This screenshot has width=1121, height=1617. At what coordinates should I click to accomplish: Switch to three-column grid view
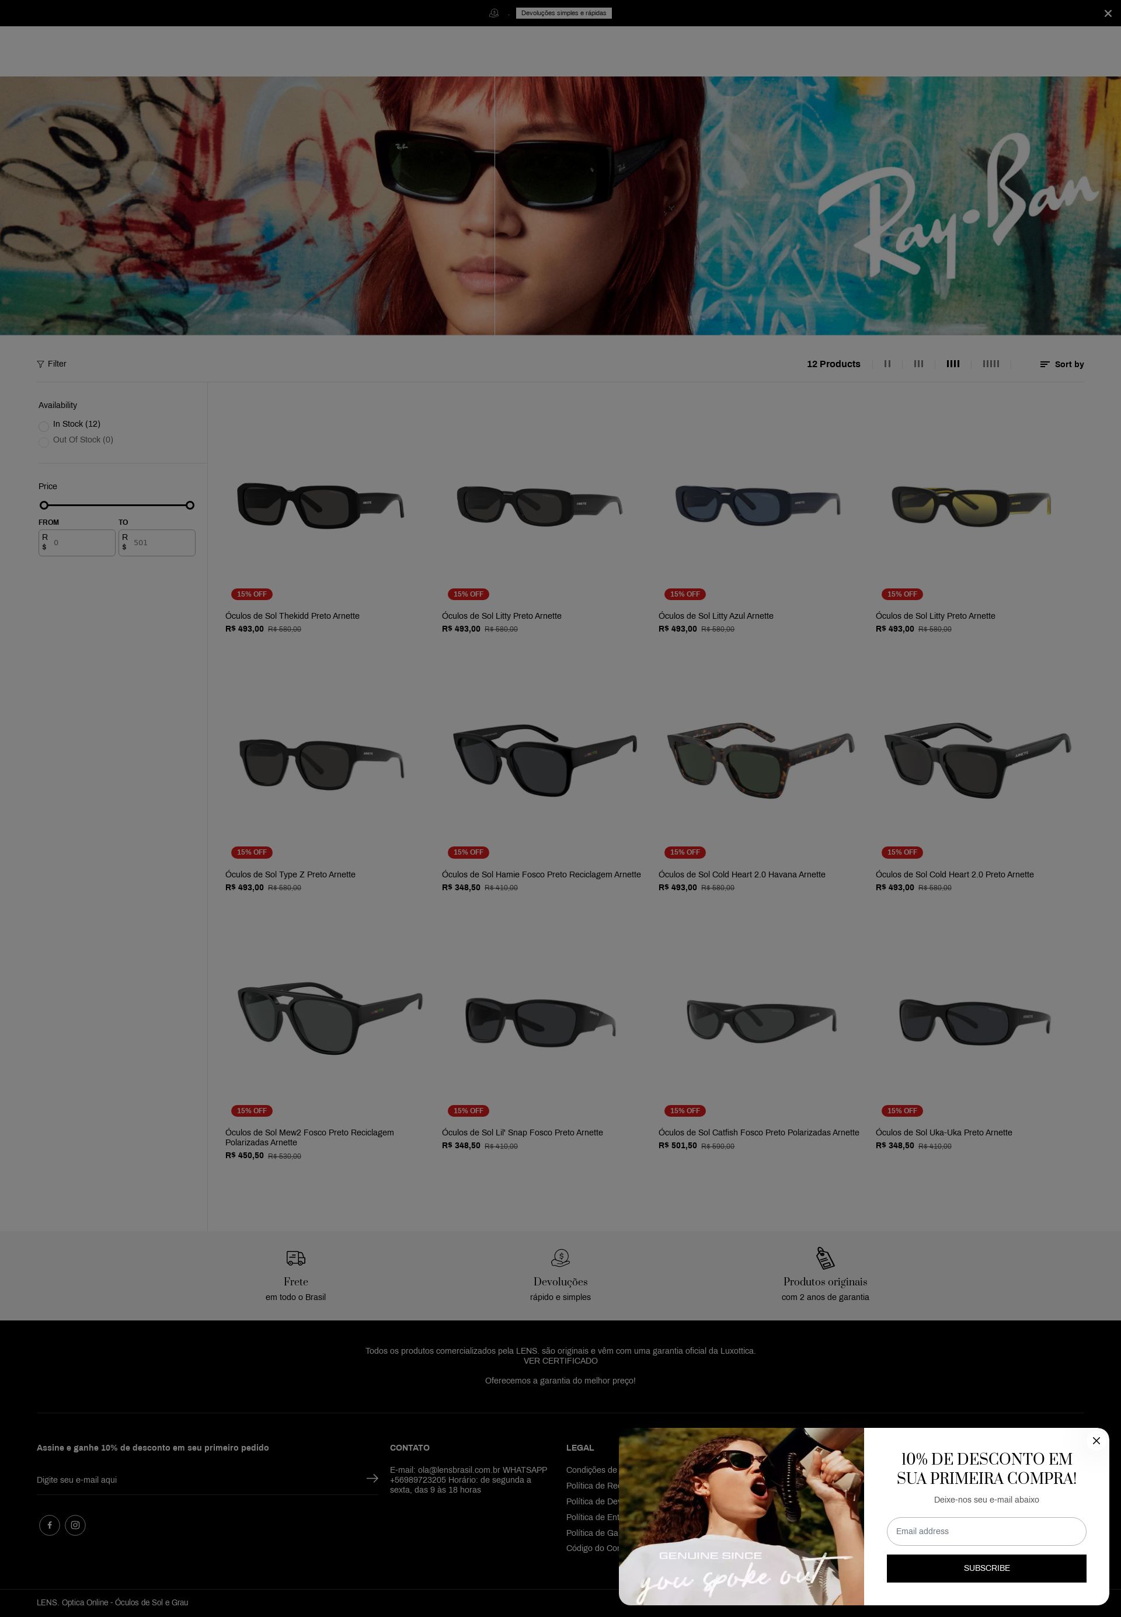tap(918, 364)
